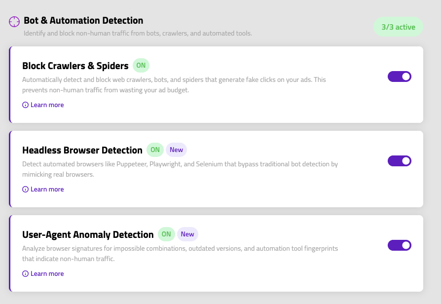Click the ON badge for Headless Browser Detection

(x=155, y=150)
